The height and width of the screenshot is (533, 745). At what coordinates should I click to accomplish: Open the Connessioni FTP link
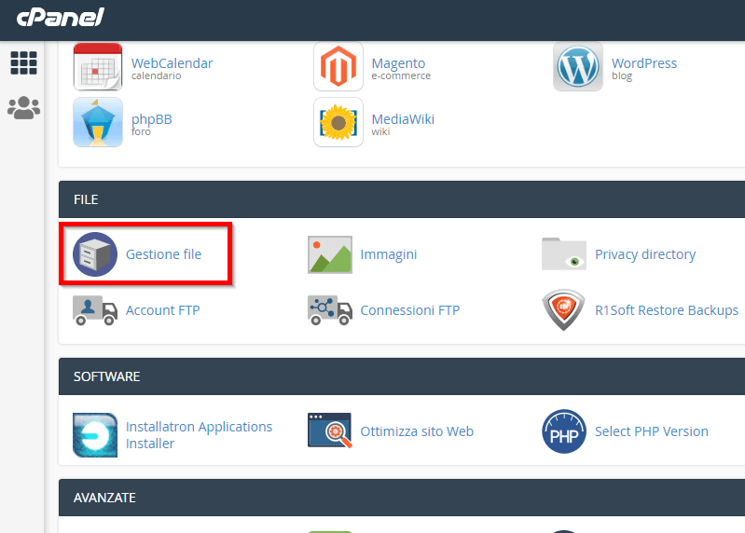click(x=410, y=310)
